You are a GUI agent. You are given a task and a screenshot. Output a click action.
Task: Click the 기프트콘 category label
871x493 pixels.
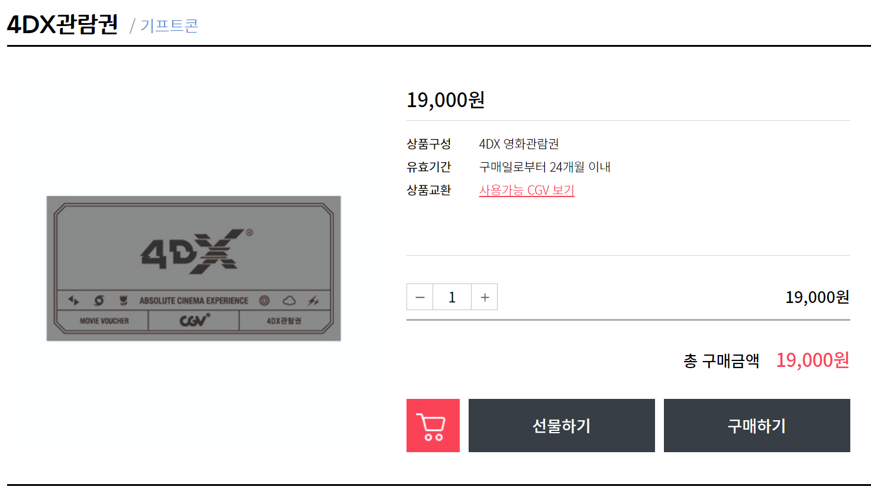click(169, 26)
